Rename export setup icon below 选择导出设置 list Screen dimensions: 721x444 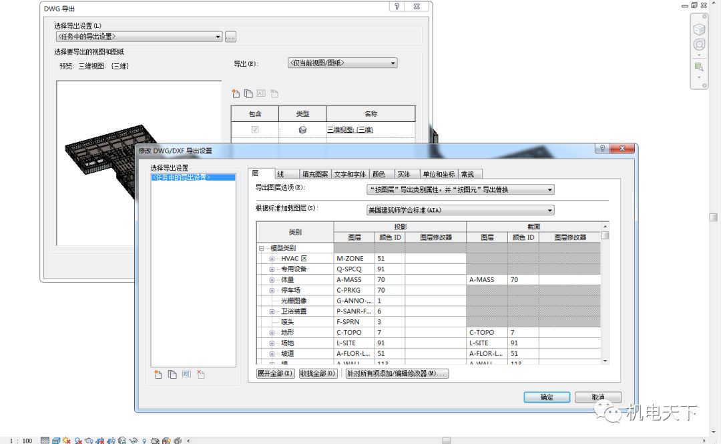(186, 374)
